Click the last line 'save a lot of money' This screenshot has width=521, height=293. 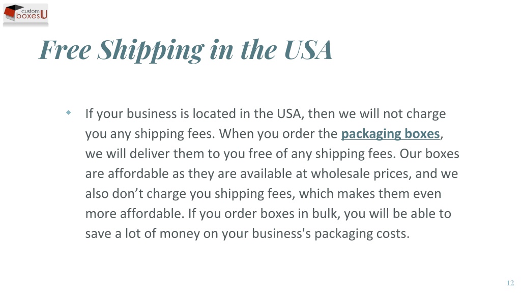click(247, 233)
